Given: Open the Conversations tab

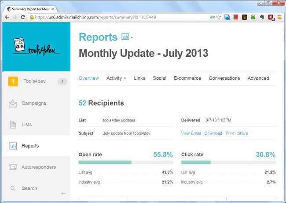Looking at the screenshot, I should [x=224, y=78].
